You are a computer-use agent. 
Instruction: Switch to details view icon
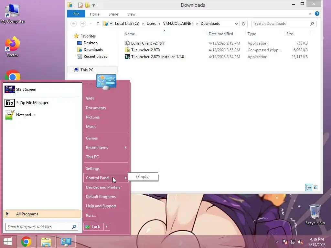click(x=309, y=187)
